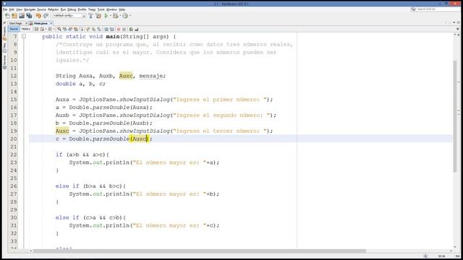Click the Next Bookmark icon

[93, 29]
